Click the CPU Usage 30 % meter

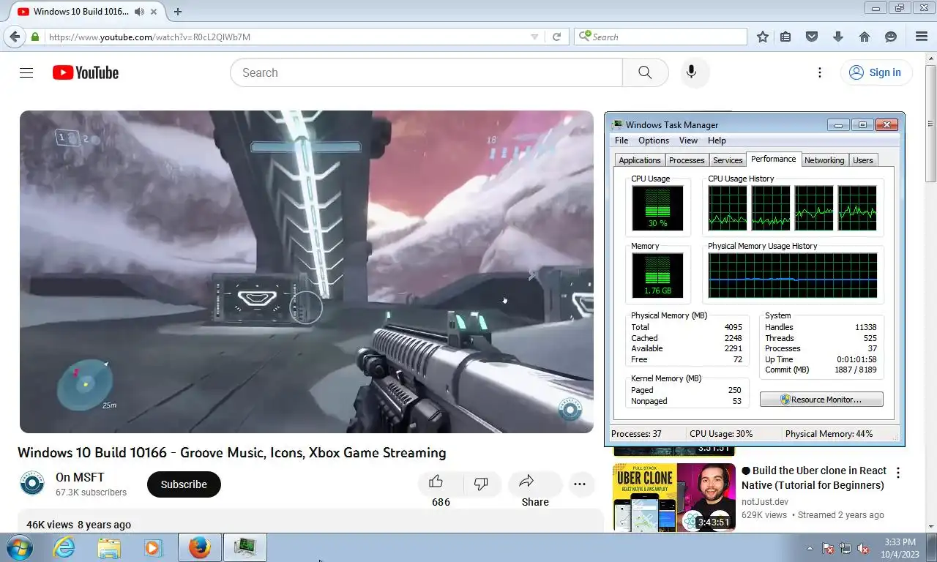[657, 208]
